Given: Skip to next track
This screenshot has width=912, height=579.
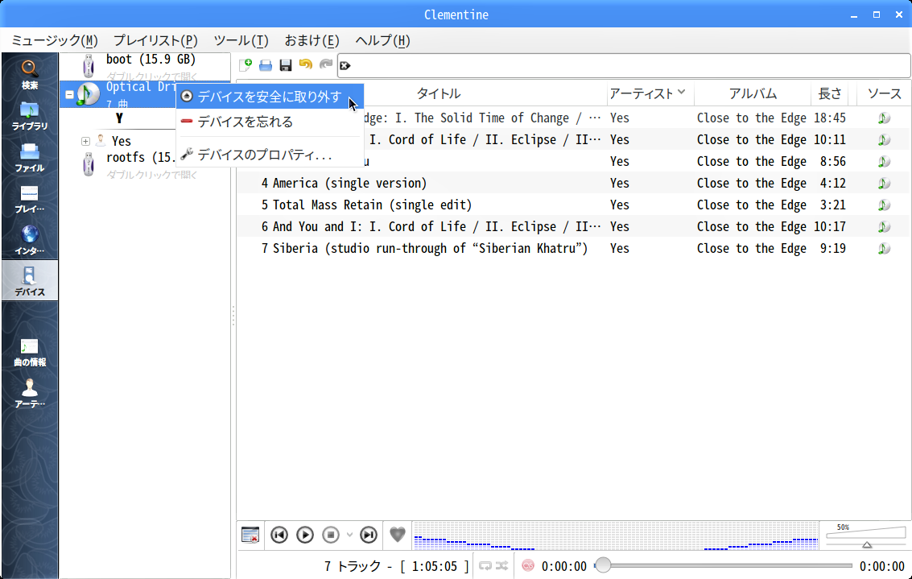Looking at the screenshot, I should [x=368, y=535].
